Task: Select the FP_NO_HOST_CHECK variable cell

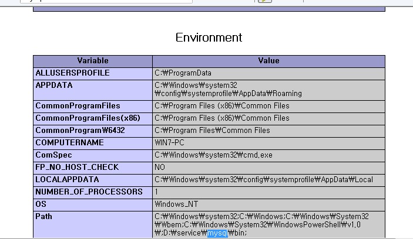Action: click(77, 168)
